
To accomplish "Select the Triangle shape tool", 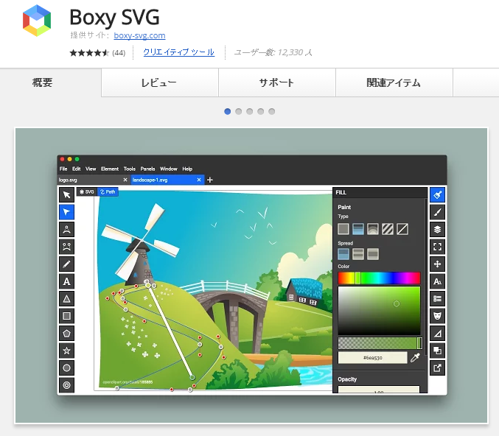I will point(66,298).
